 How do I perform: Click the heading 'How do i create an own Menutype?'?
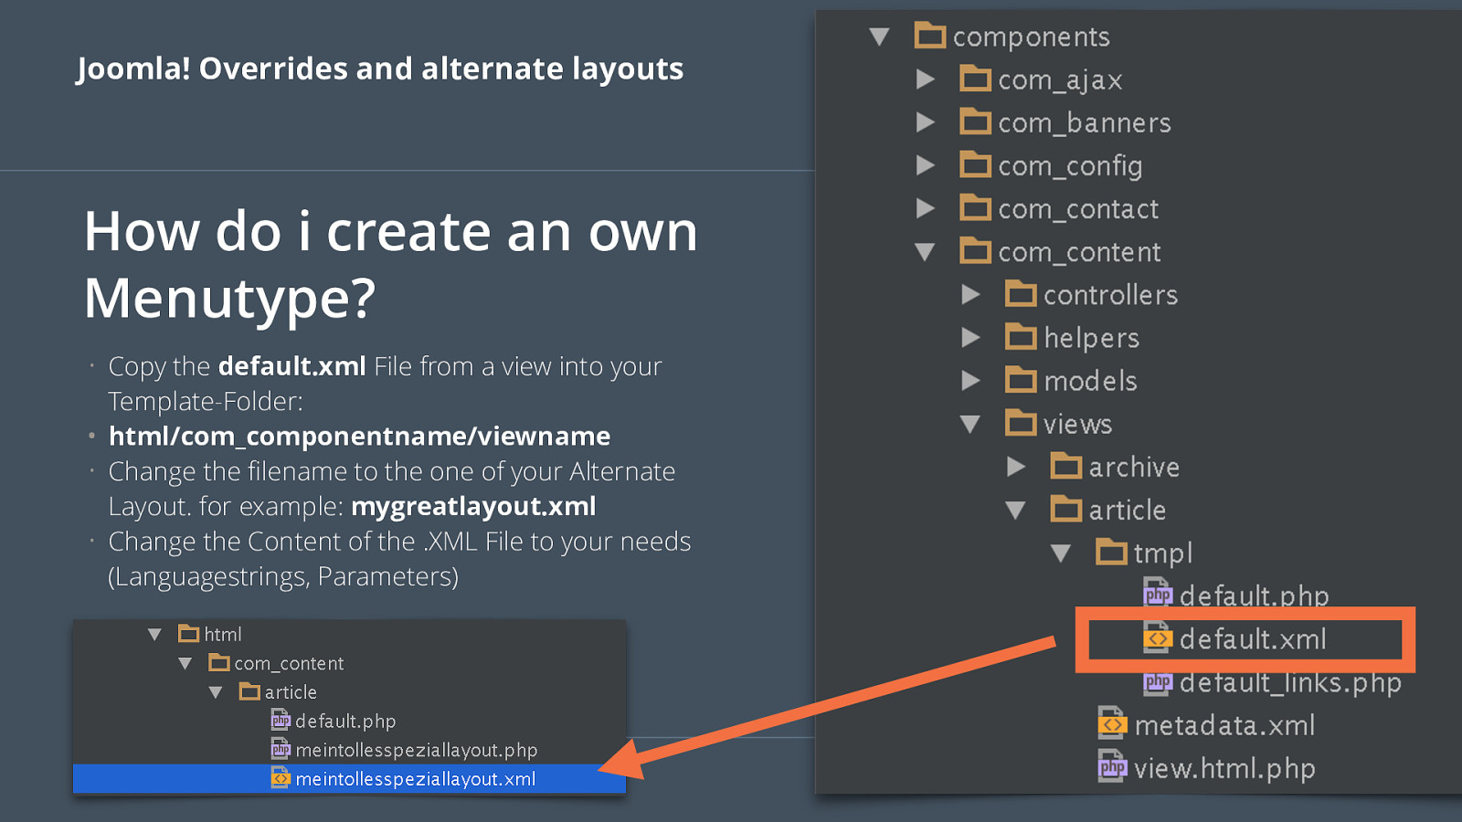pos(391,264)
